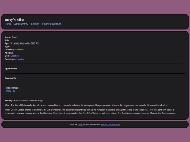Click the "Name:" label
The image size is (190, 142).
8,37
